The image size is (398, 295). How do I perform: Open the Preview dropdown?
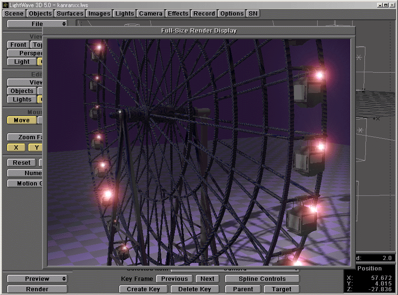pos(37,278)
